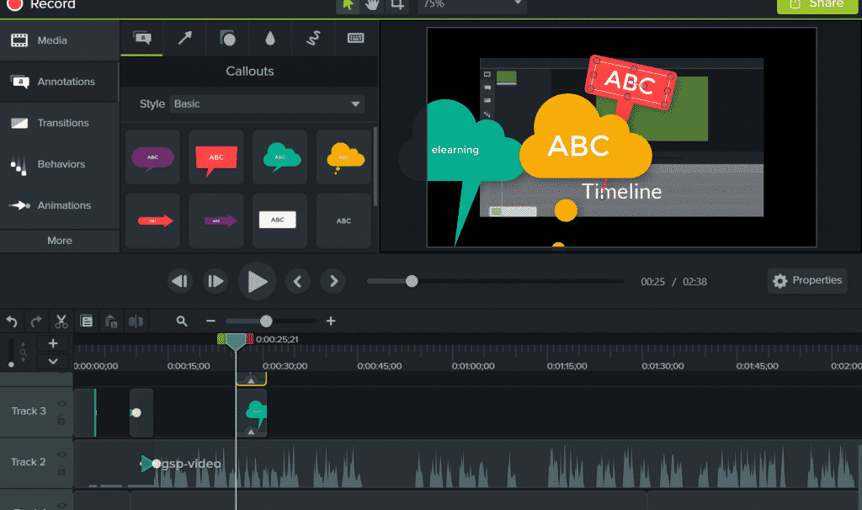Toggle Track 3 lock
The height and width of the screenshot is (510, 862).
[61, 420]
